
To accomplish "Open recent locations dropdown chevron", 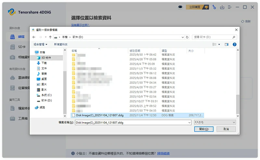I will point(45,37).
